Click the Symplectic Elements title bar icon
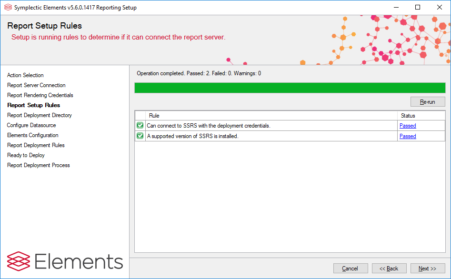This screenshot has height=279, width=451. coord(8,8)
